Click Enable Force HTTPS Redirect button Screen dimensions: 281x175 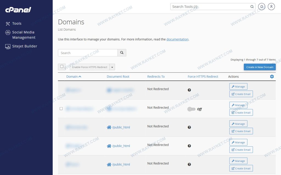pos(90,67)
